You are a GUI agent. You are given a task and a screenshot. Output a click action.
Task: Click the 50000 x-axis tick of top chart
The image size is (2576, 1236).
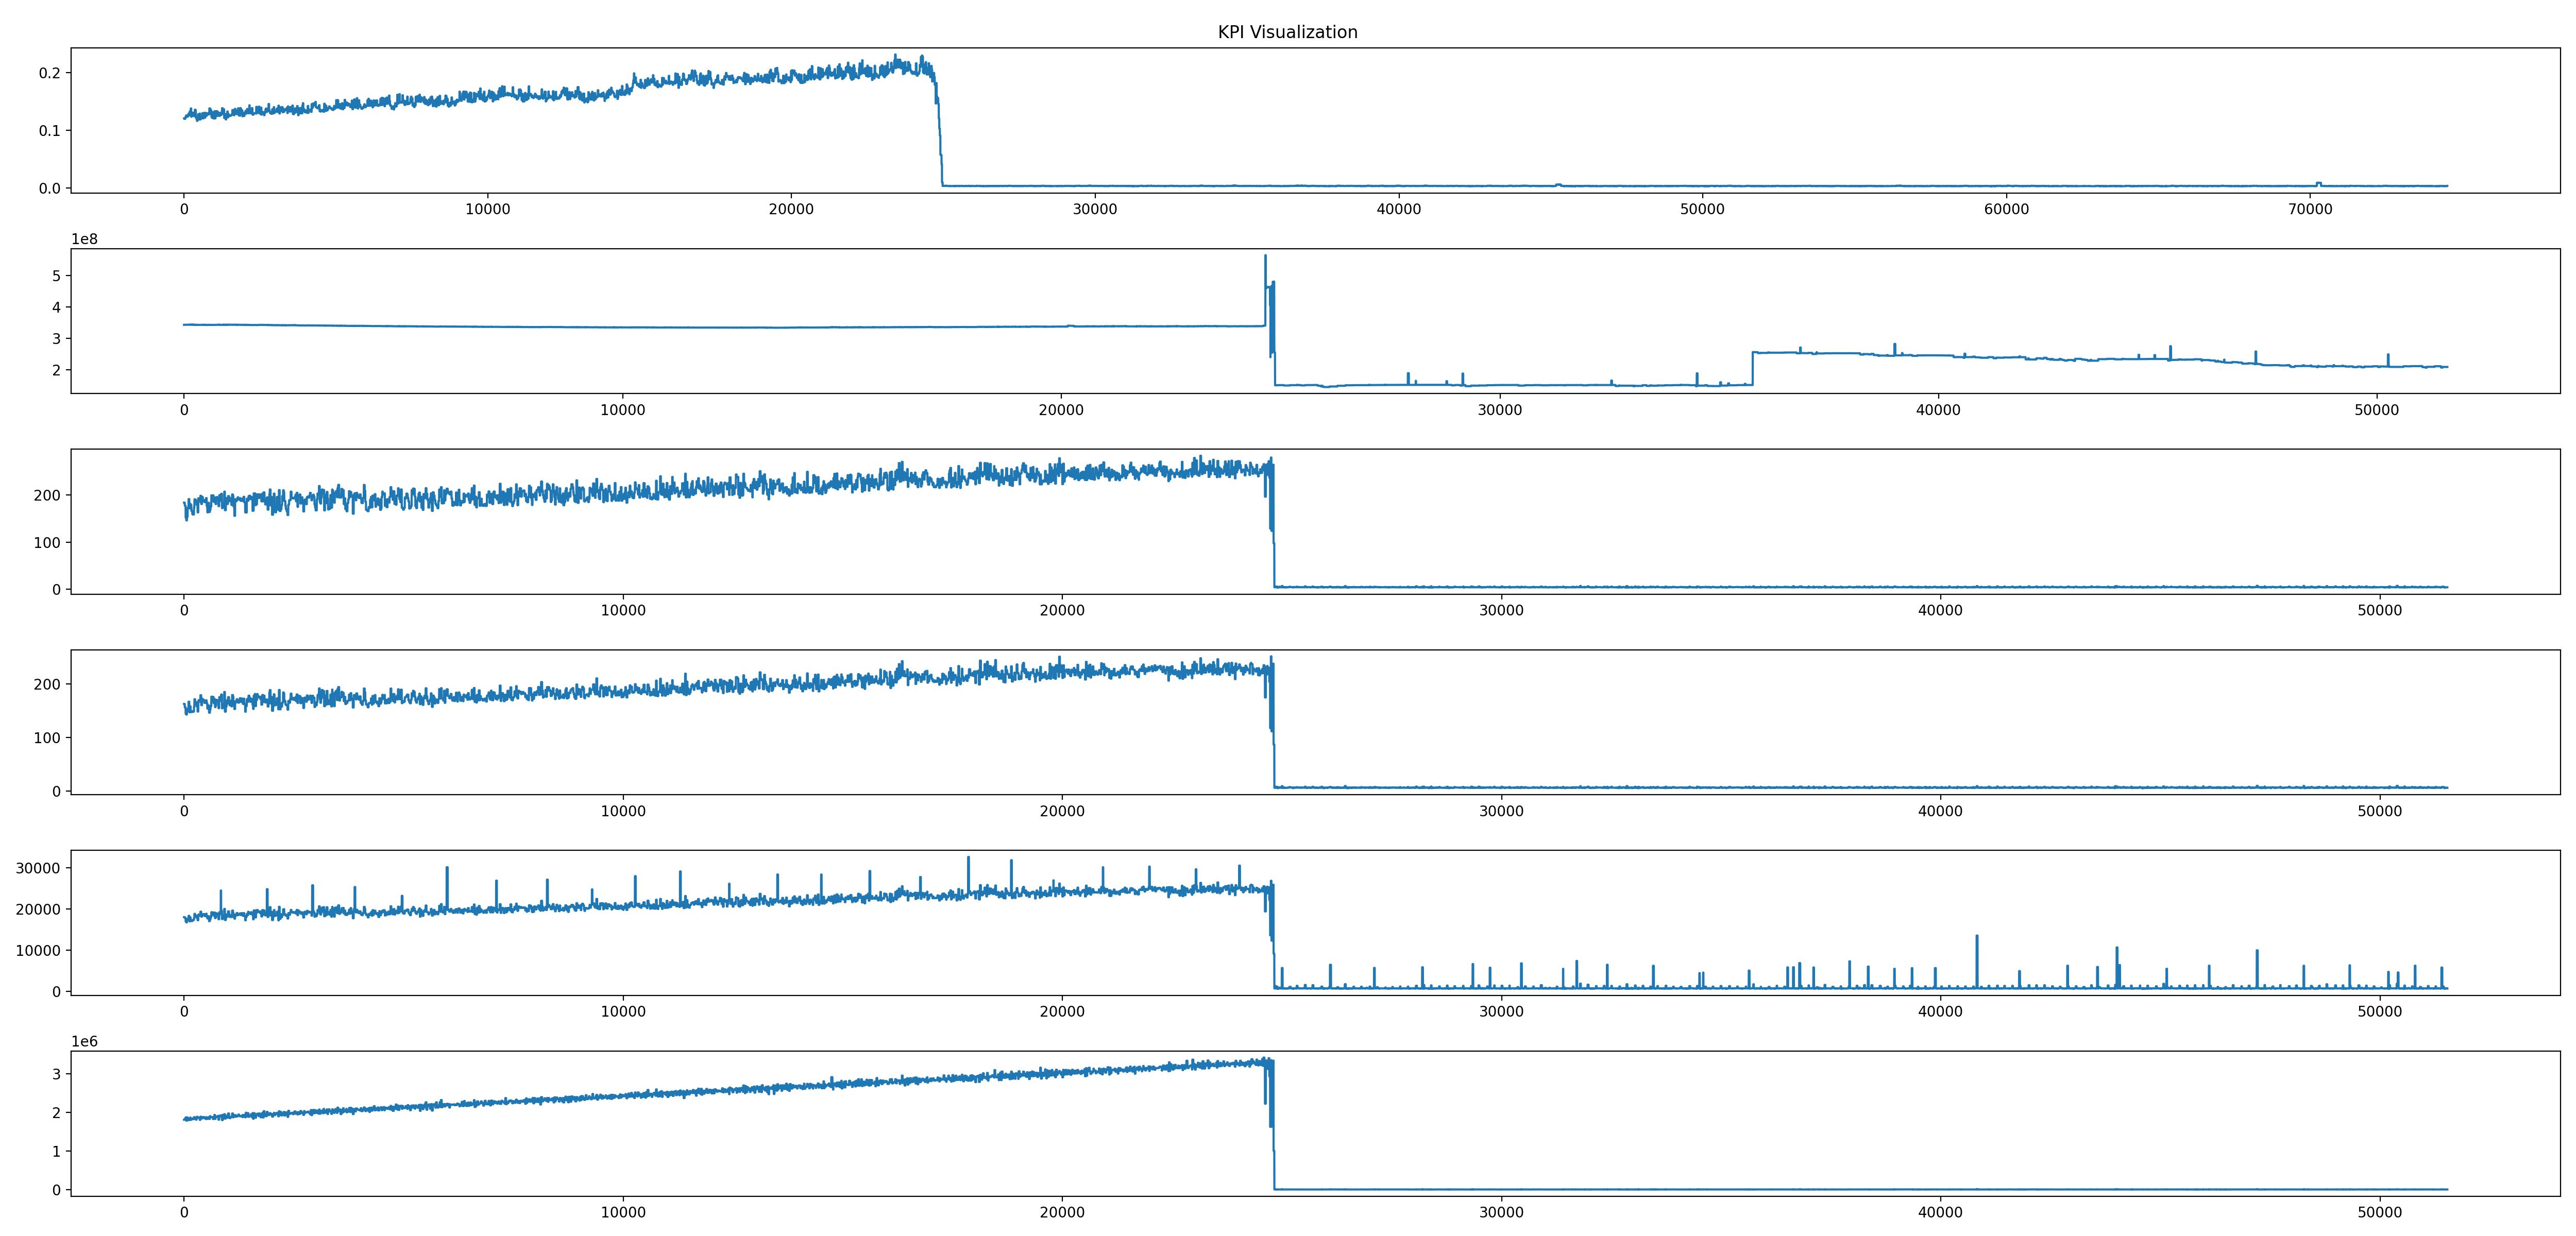[1702, 209]
